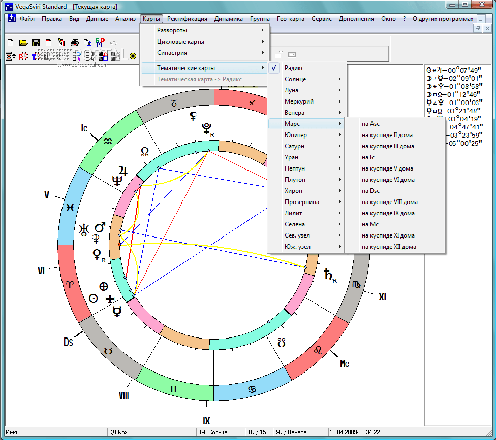This screenshot has height=440, width=496.
Task: Choose на Dsc in Mars submenu
Action: point(395,190)
